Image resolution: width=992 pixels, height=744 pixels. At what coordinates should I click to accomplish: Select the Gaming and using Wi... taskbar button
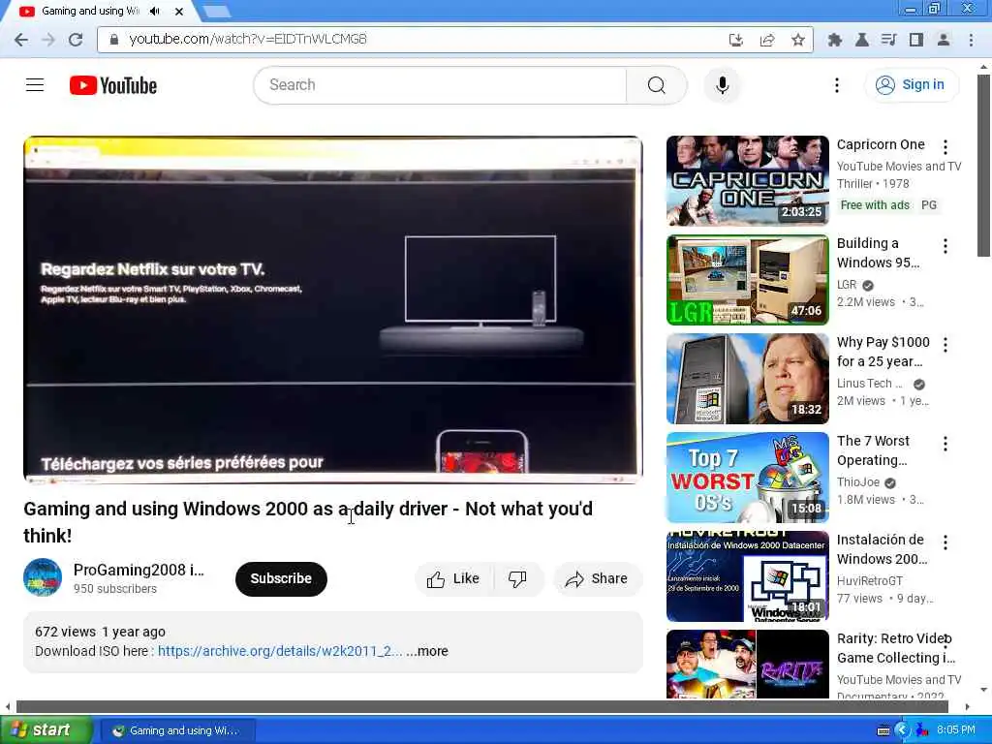[178, 730]
